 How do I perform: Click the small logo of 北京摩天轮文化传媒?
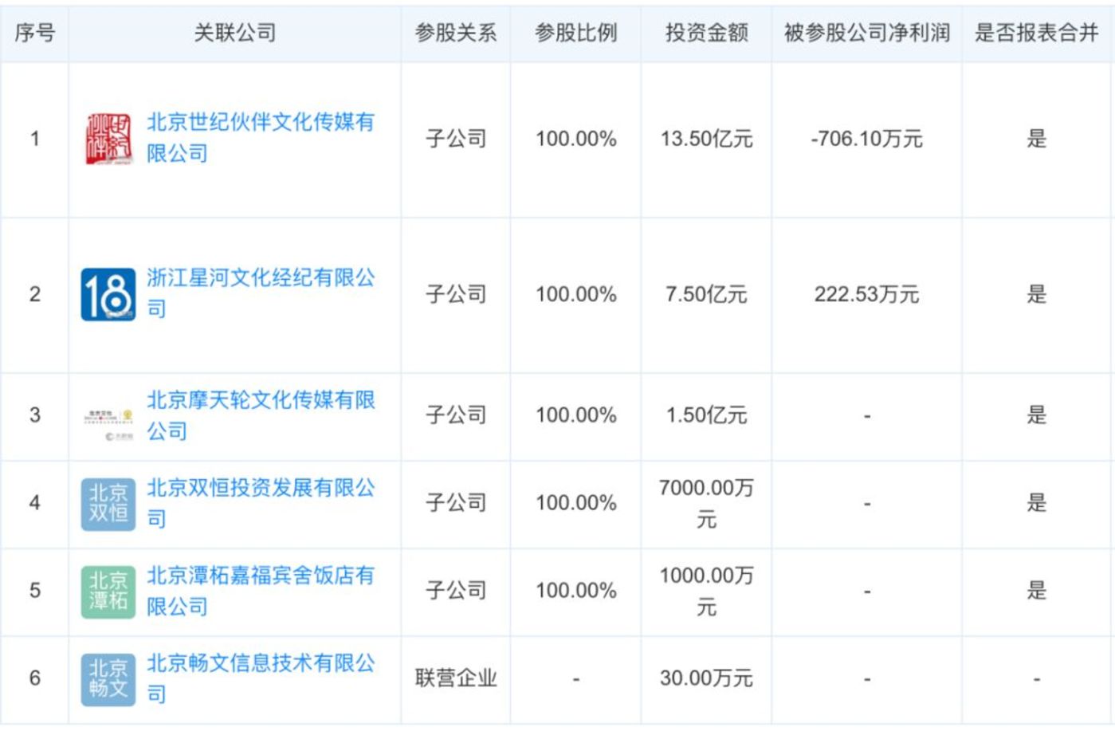tap(108, 423)
